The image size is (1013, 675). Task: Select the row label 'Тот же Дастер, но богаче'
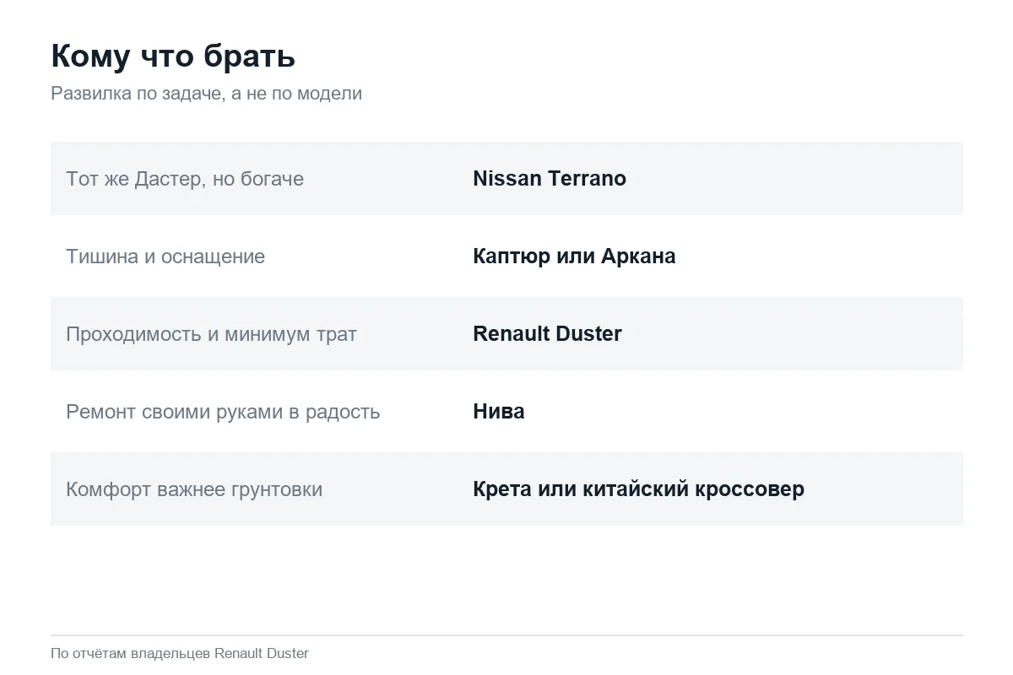pyautogui.click(x=185, y=179)
